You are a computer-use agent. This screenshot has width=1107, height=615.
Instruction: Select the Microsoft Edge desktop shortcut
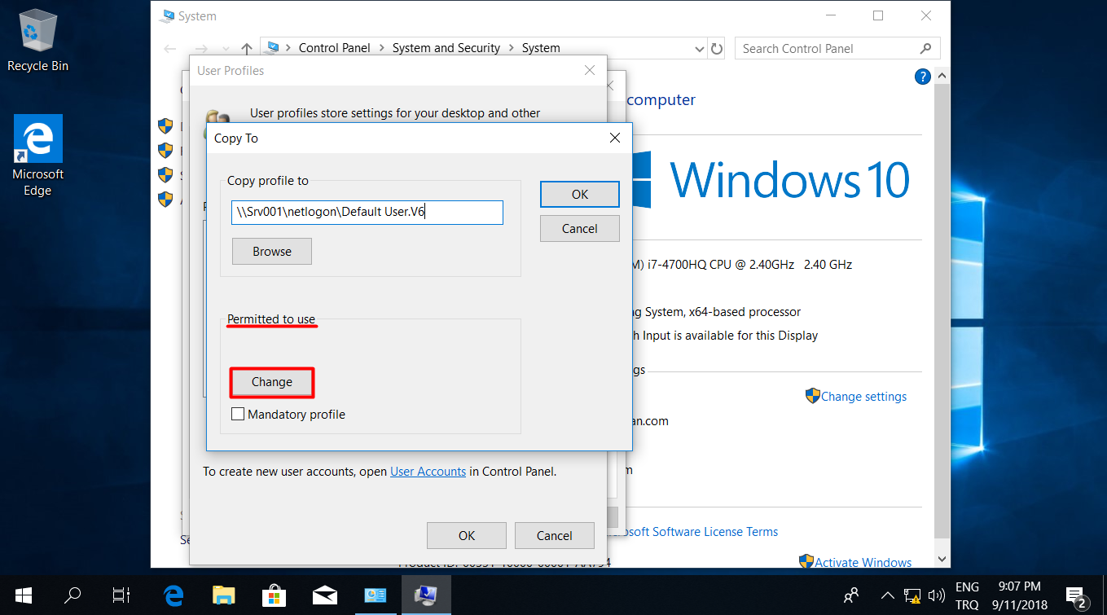click(37, 155)
